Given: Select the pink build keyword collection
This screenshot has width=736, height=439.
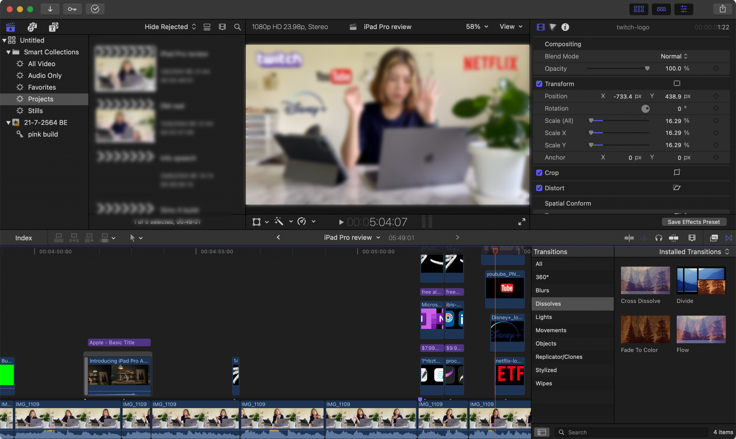Looking at the screenshot, I should 43,134.
